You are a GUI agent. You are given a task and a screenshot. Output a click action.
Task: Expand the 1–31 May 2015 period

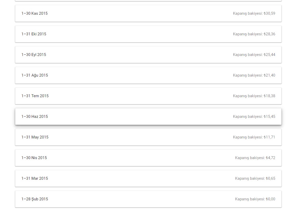tap(148, 137)
